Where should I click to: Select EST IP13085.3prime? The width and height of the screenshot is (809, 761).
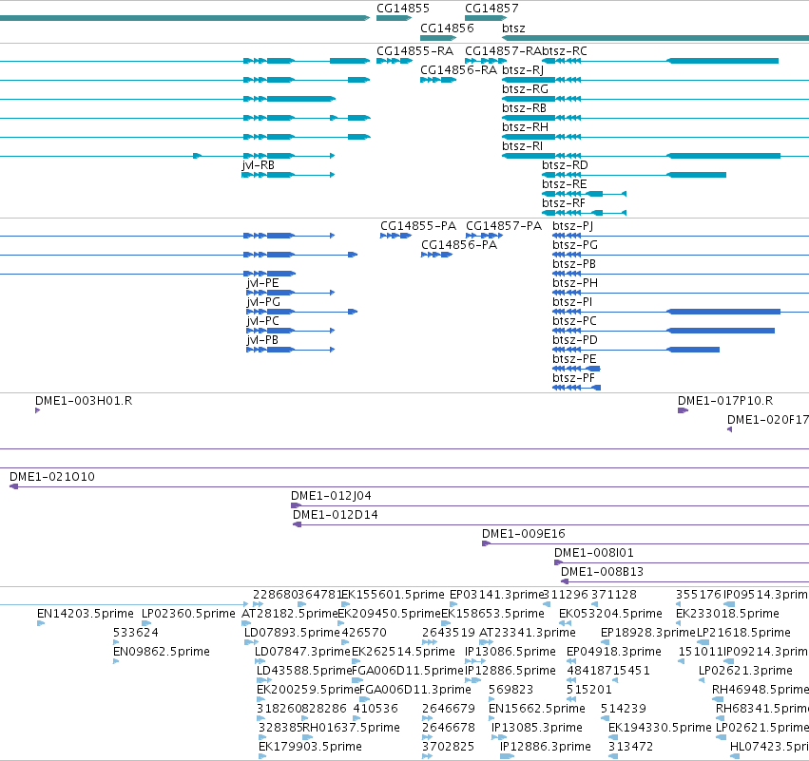pyautogui.click(x=498, y=737)
